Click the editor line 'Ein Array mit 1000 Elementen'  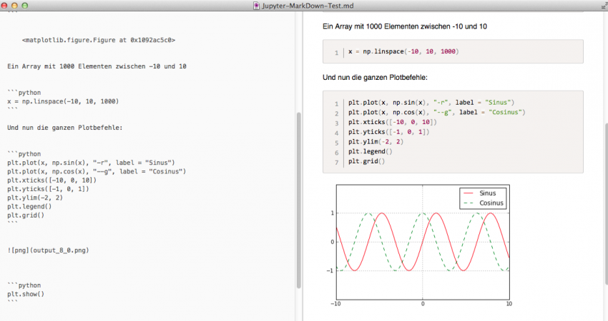[97, 66]
